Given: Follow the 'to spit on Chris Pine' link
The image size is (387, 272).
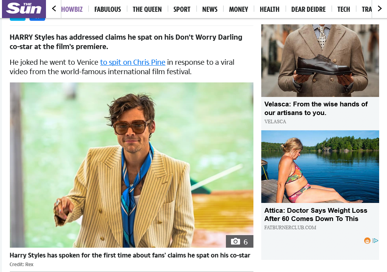Looking at the screenshot, I should coord(132,62).
